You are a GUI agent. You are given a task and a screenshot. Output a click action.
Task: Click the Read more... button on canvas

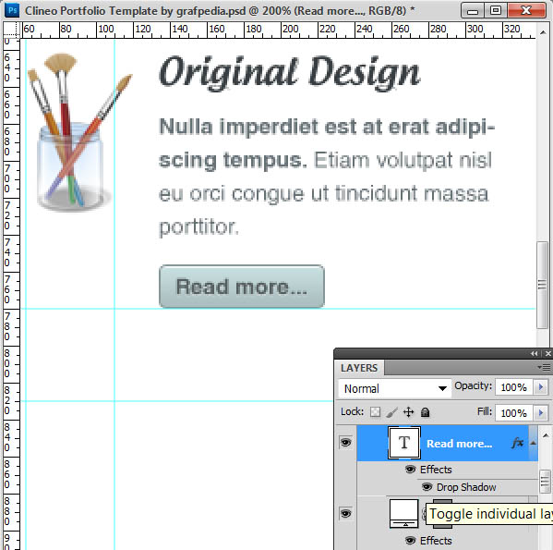click(x=242, y=287)
